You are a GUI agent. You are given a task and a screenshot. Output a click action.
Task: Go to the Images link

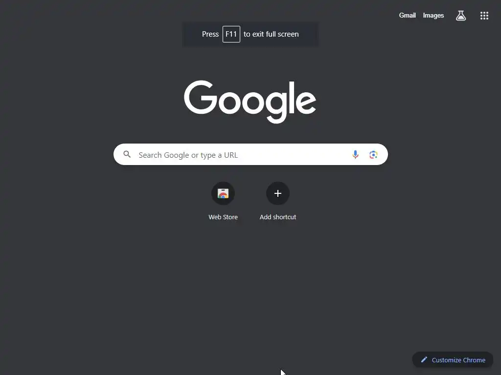coord(433,15)
